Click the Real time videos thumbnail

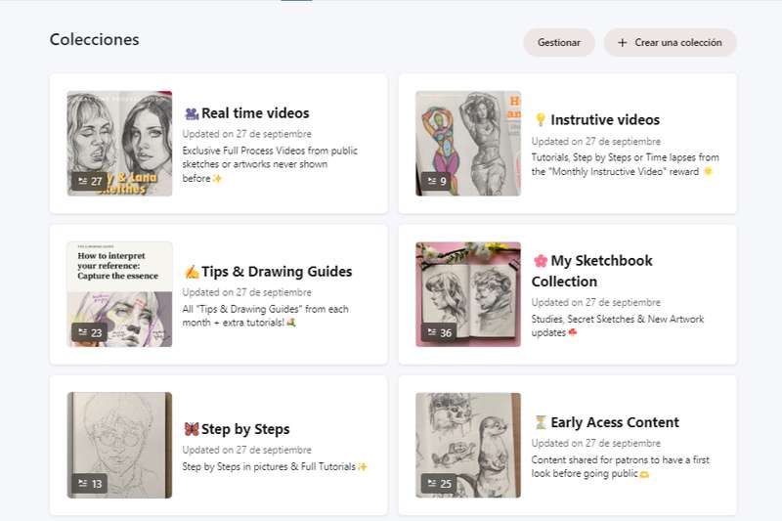tap(119, 143)
